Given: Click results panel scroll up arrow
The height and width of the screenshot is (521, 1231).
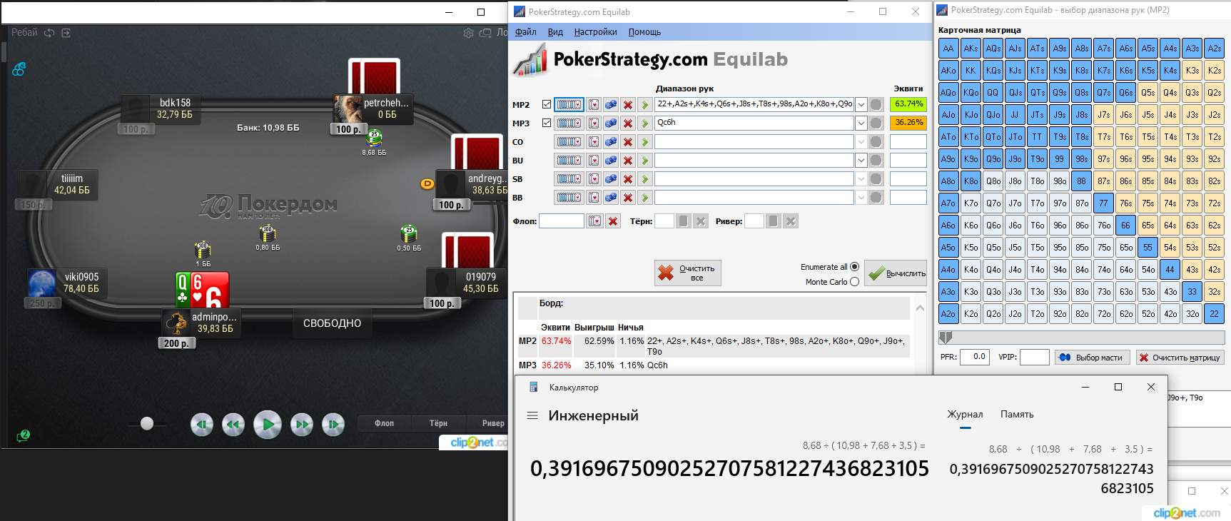Looking at the screenshot, I should [x=921, y=308].
